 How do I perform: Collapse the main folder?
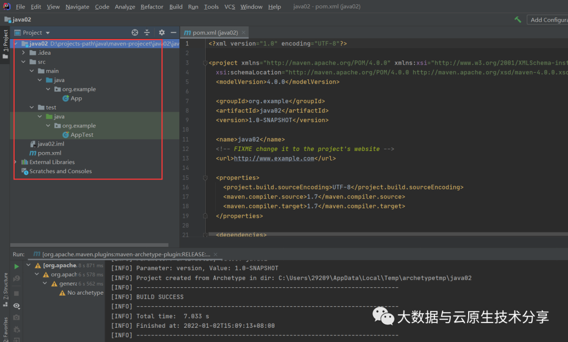coord(32,71)
